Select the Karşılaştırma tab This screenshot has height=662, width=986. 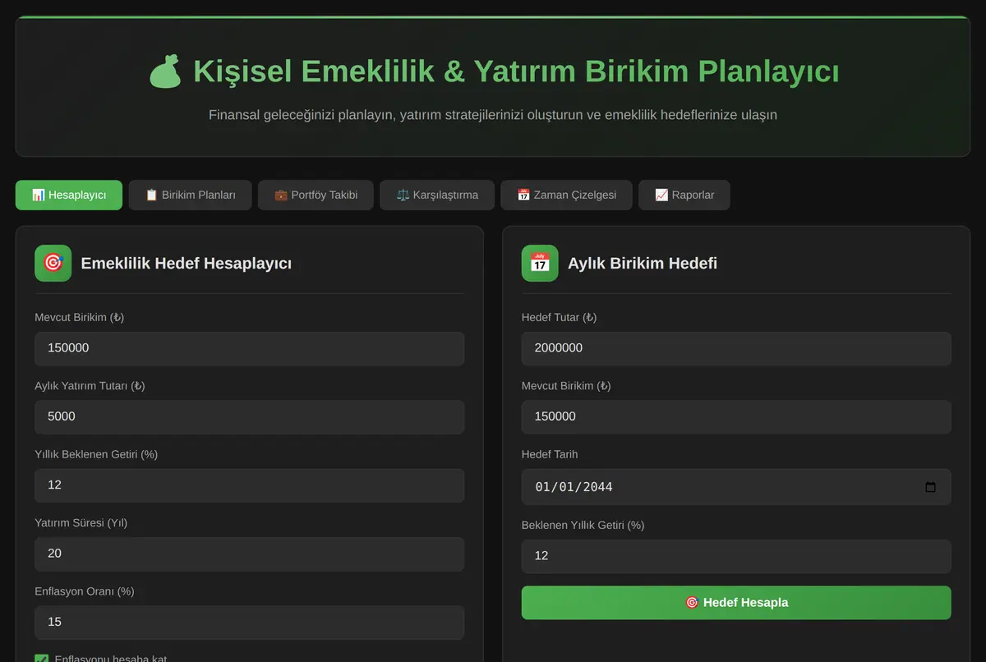437,195
